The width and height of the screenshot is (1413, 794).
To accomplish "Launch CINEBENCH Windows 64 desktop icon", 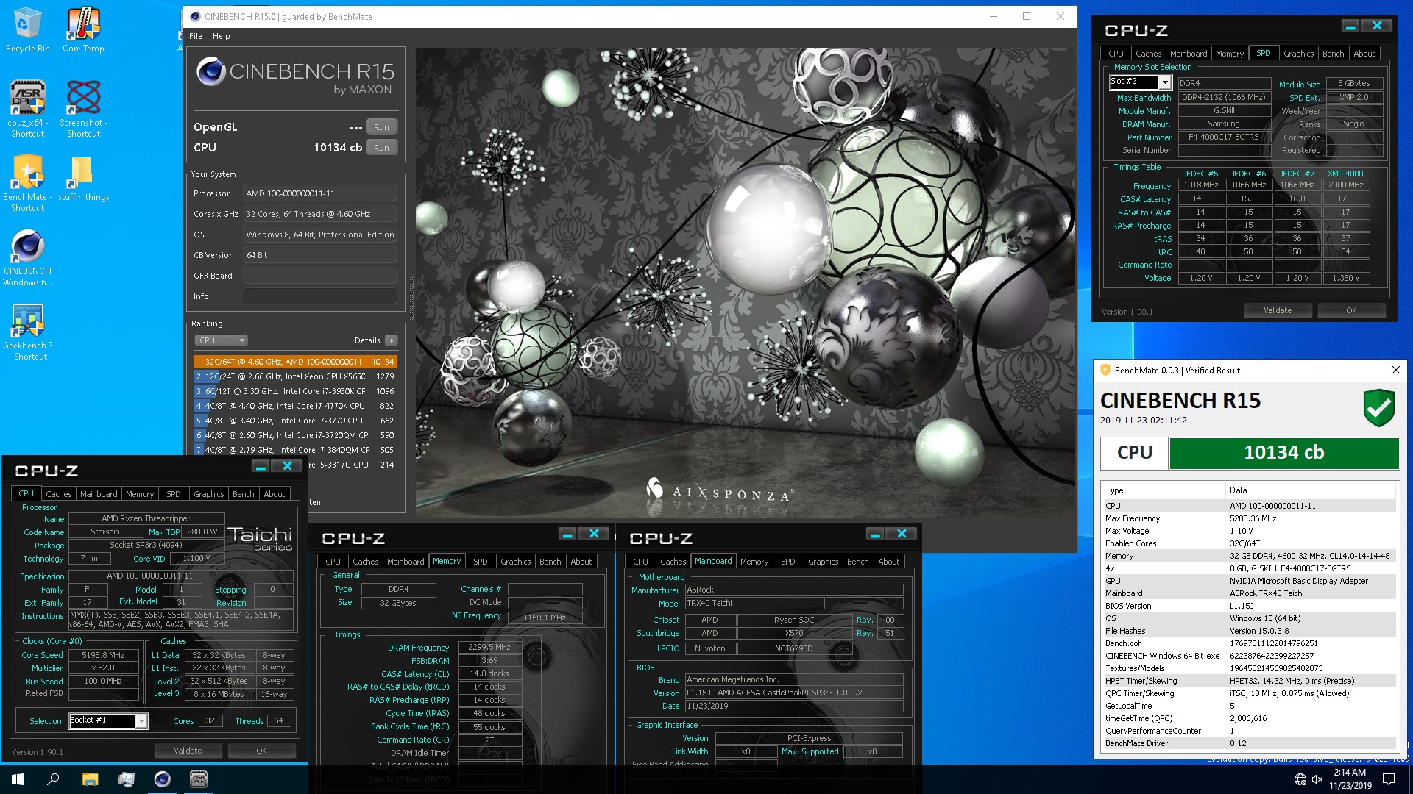I will click(27, 257).
